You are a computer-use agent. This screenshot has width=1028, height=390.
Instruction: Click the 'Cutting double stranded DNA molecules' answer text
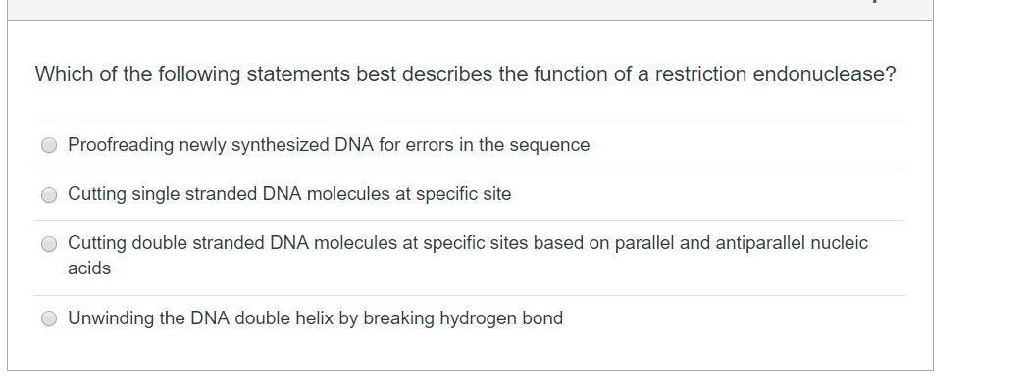(x=468, y=256)
